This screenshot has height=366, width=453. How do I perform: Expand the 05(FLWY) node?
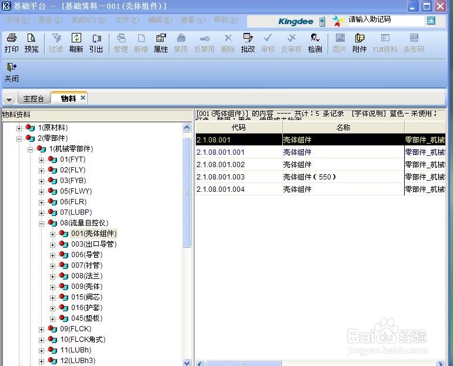point(41,192)
